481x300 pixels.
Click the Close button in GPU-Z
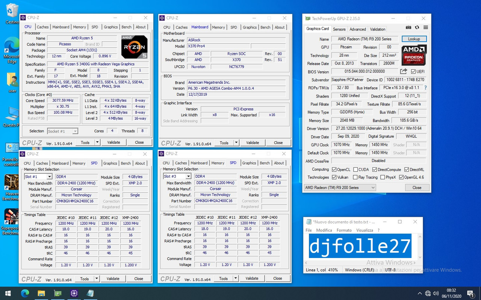tap(417, 187)
